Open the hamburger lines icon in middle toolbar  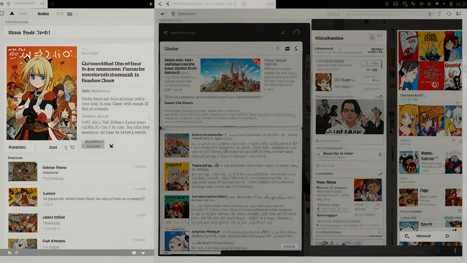coord(163,14)
